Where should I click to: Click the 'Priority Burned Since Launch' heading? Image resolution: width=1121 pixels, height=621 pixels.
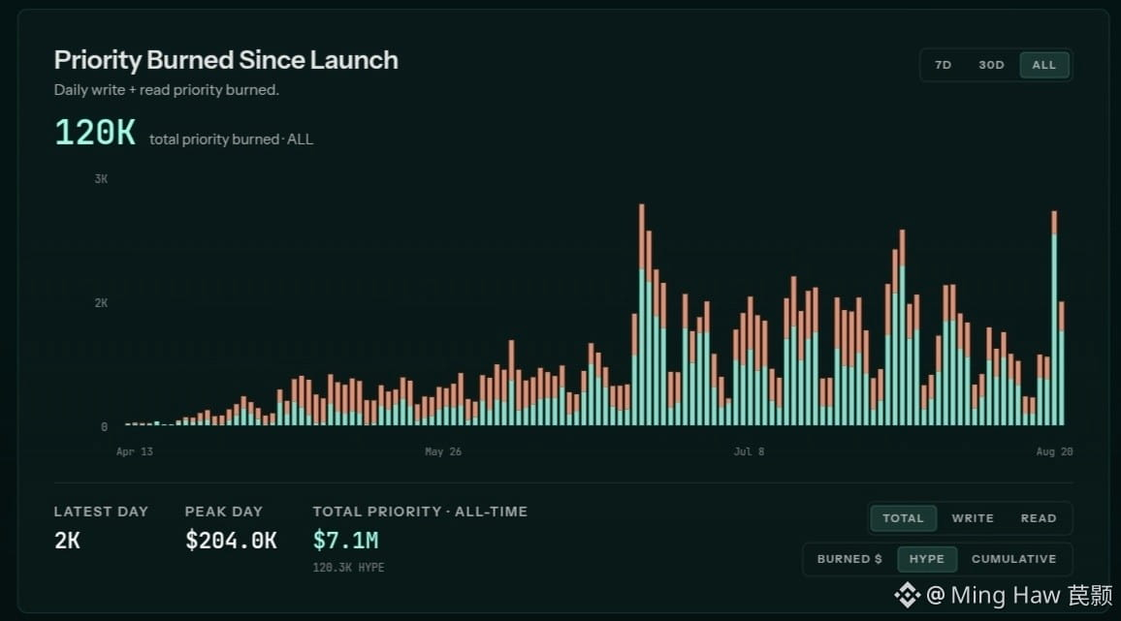[x=226, y=60]
